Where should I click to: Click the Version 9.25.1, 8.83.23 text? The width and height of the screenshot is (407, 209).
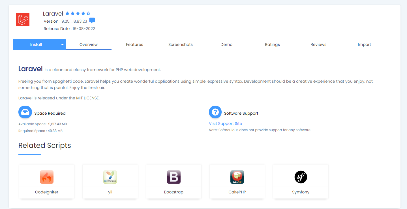point(65,21)
